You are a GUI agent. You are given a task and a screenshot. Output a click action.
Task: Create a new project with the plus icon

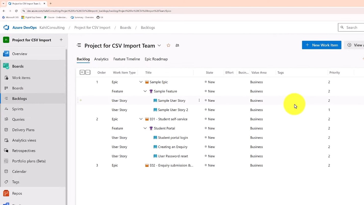click(61, 40)
